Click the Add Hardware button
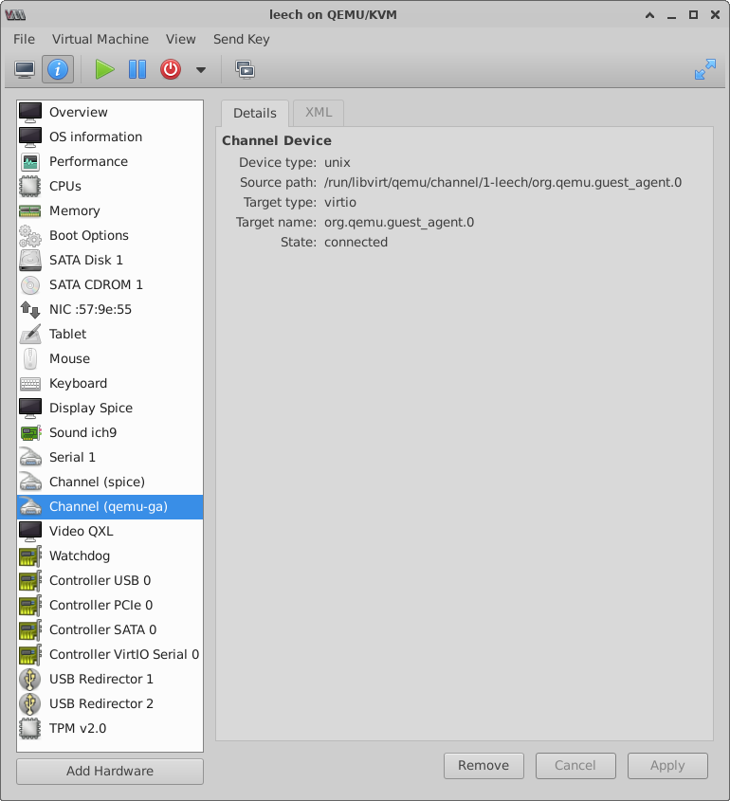The height and width of the screenshot is (801, 730). click(x=110, y=771)
